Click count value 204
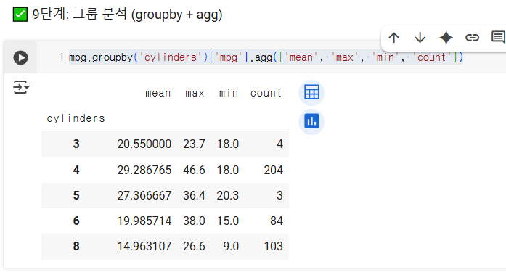The image size is (506, 275). coord(274,170)
